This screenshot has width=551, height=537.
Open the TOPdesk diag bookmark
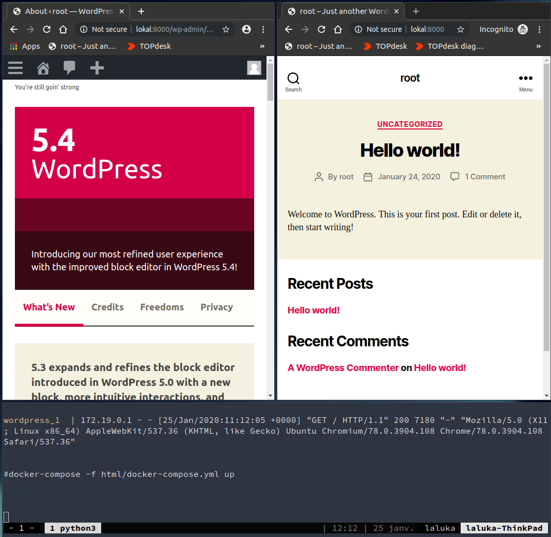pos(449,46)
